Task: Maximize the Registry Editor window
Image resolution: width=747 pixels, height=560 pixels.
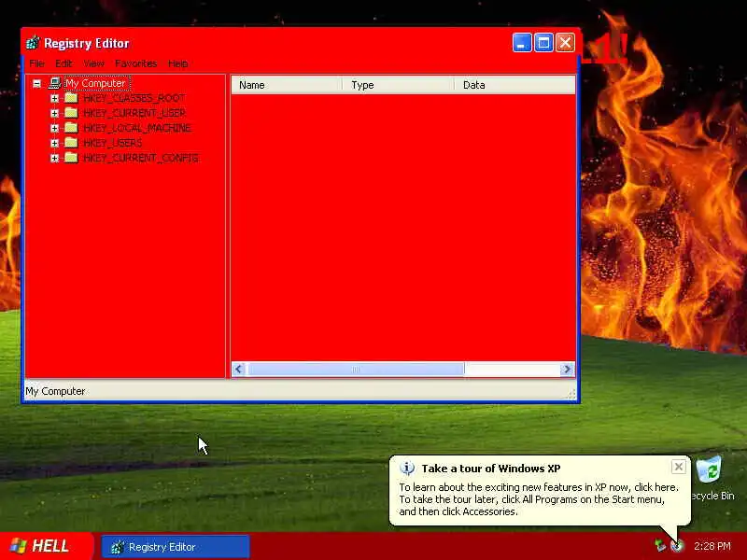Action: coord(543,43)
